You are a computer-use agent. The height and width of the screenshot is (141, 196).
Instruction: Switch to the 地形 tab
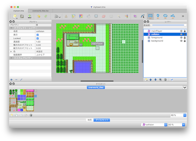tap(90, 120)
